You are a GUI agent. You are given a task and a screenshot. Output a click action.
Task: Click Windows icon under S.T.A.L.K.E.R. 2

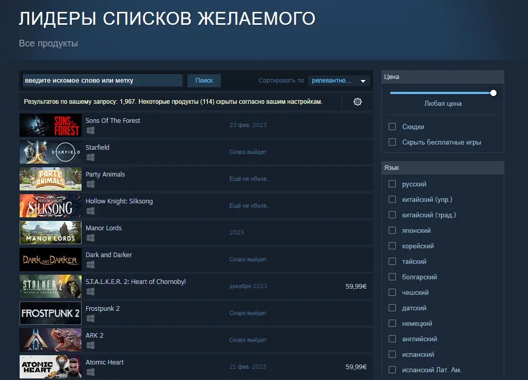point(90,292)
